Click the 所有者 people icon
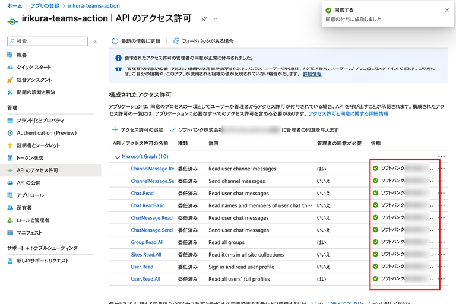456x304 pixels. 10,208
